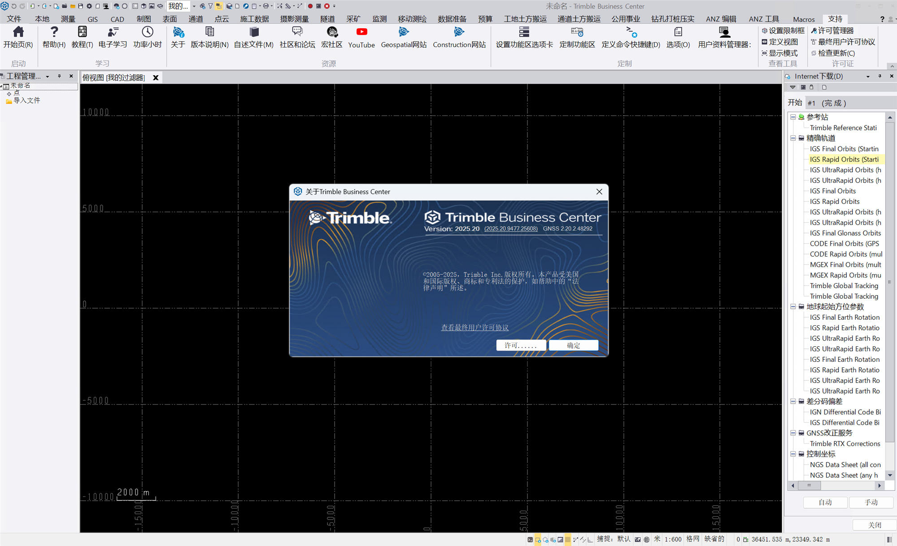This screenshot has height=546, width=897.
Task: Open the 文件 menu tab
Action: tap(14, 19)
